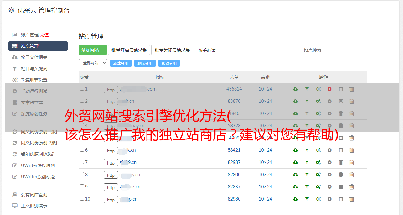Open the 新手必读 button
The image size is (403, 215).
207,50
